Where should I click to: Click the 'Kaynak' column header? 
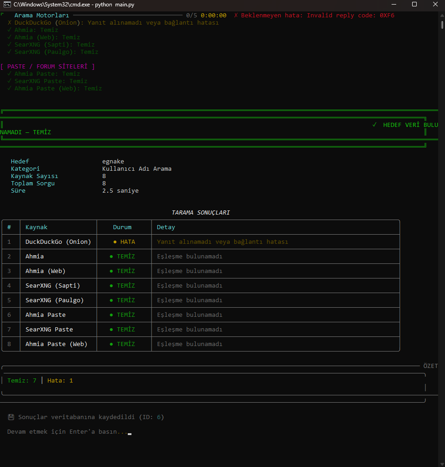[37, 227]
